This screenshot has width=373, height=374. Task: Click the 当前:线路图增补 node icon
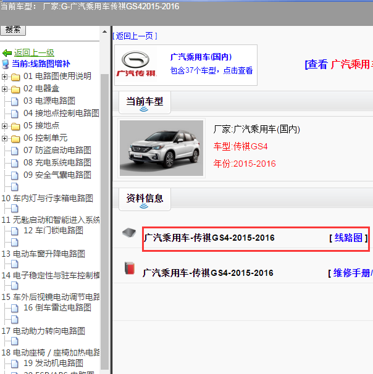[x=6, y=64]
